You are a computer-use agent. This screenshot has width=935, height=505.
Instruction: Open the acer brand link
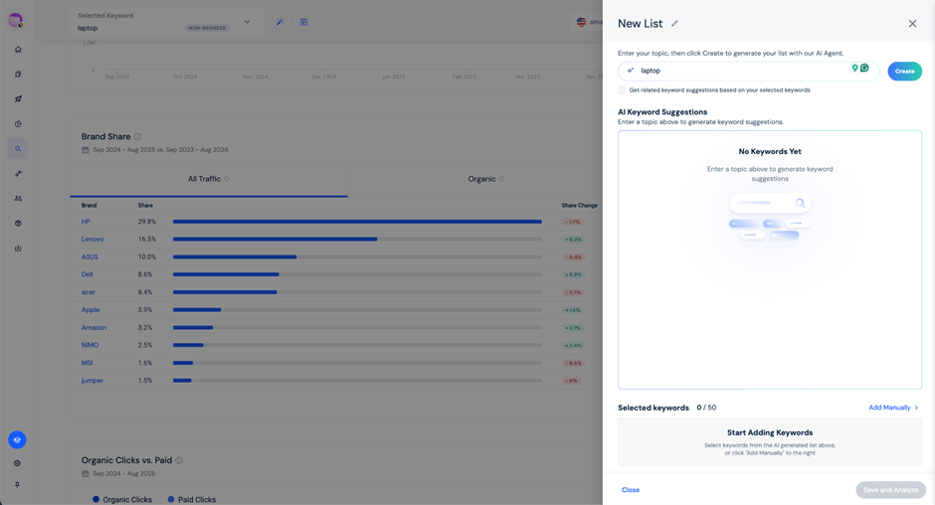(89, 292)
